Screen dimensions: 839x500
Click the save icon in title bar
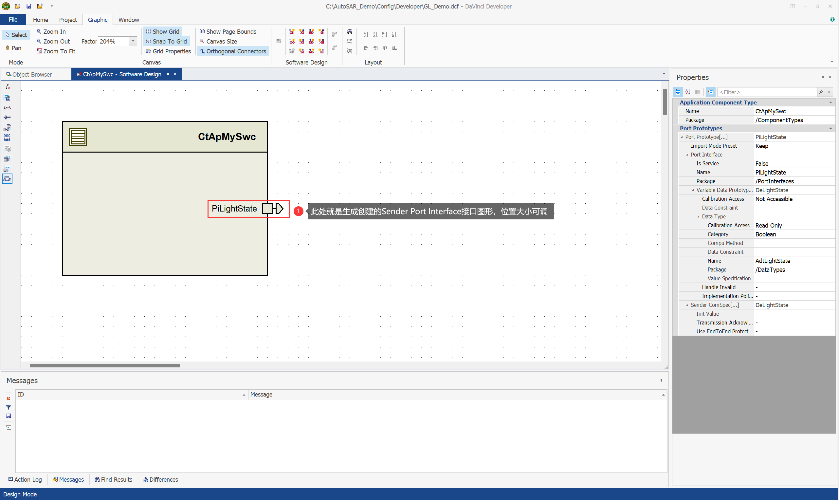coord(28,6)
